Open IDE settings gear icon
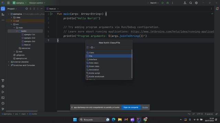 click(196, 3)
